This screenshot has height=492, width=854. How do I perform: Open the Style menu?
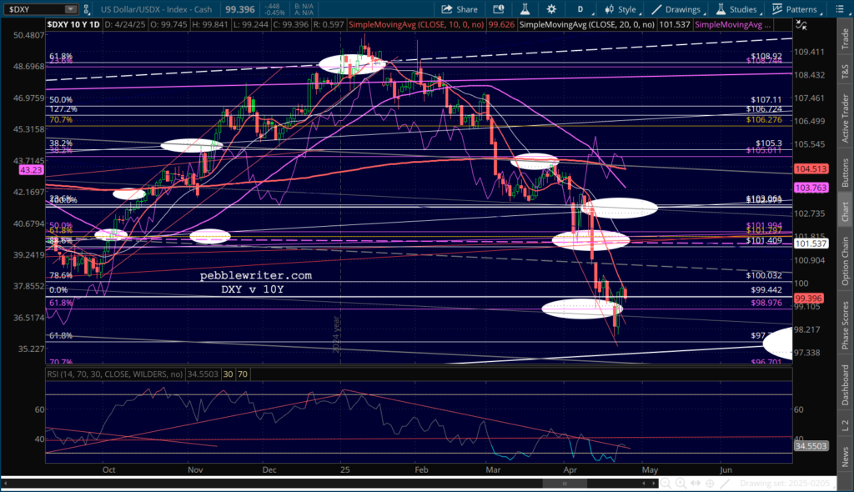coord(619,9)
